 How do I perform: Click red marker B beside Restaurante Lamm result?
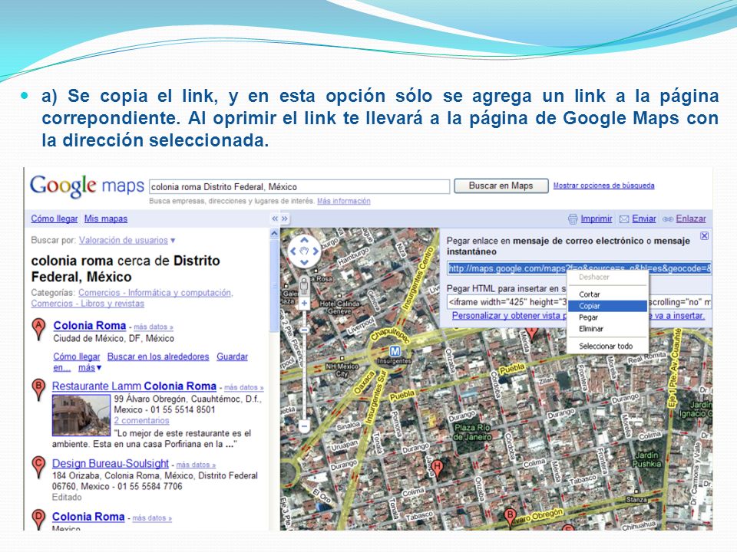[x=38, y=389]
